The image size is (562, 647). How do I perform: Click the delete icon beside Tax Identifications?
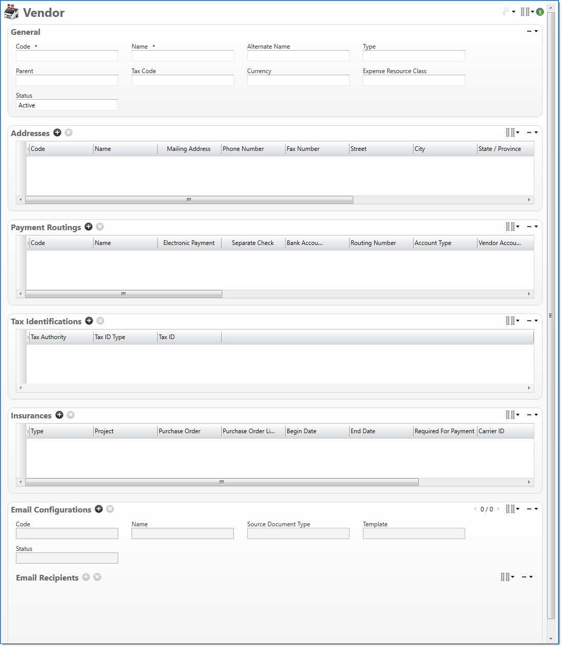(x=100, y=321)
